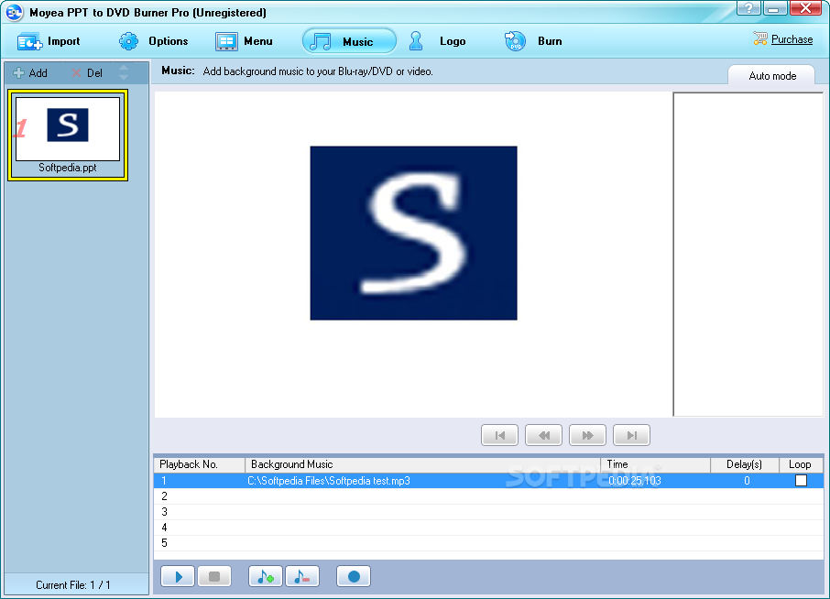The width and height of the screenshot is (830, 599).
Task: Click the 0:00:25.103 time value
Action: coord(635,481)
